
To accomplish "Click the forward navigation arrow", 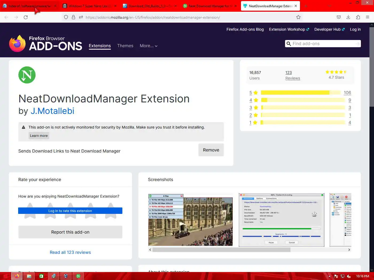I will [x=16, y=17].
